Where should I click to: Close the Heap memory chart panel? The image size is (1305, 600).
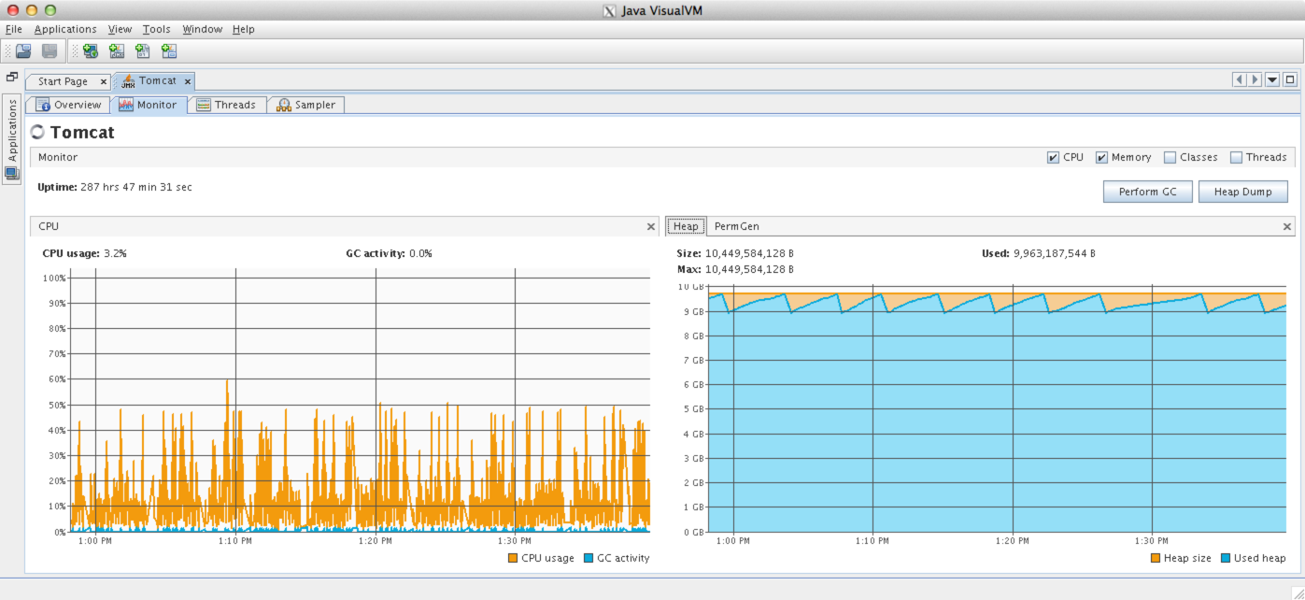tap(1287, 226)
